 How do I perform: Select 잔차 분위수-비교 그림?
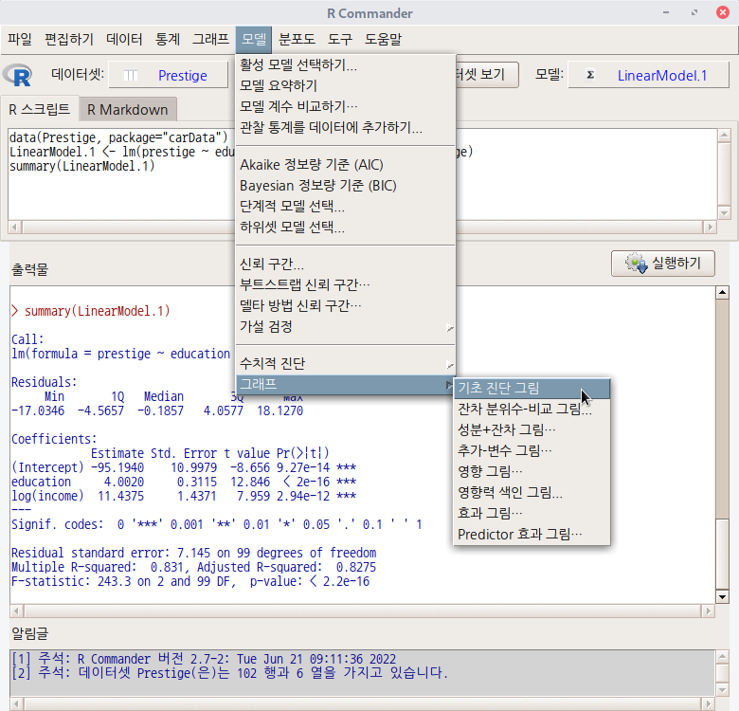click(x=532, y=409)
